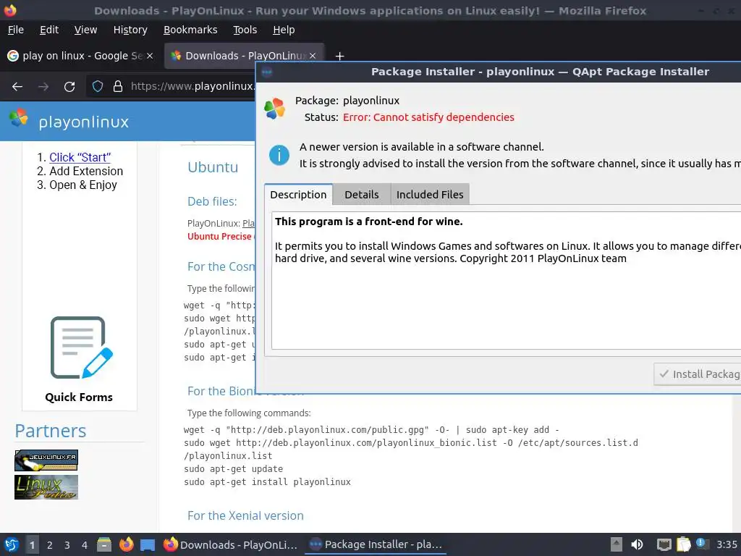Click the PlayOnLinux deb file link
741x556 pixels.
(x=249, y=223)
